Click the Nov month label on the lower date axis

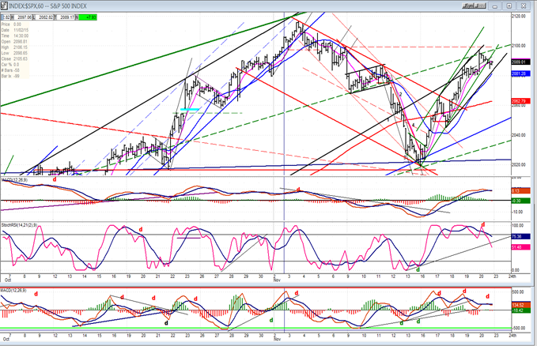[x=277, y=339]
